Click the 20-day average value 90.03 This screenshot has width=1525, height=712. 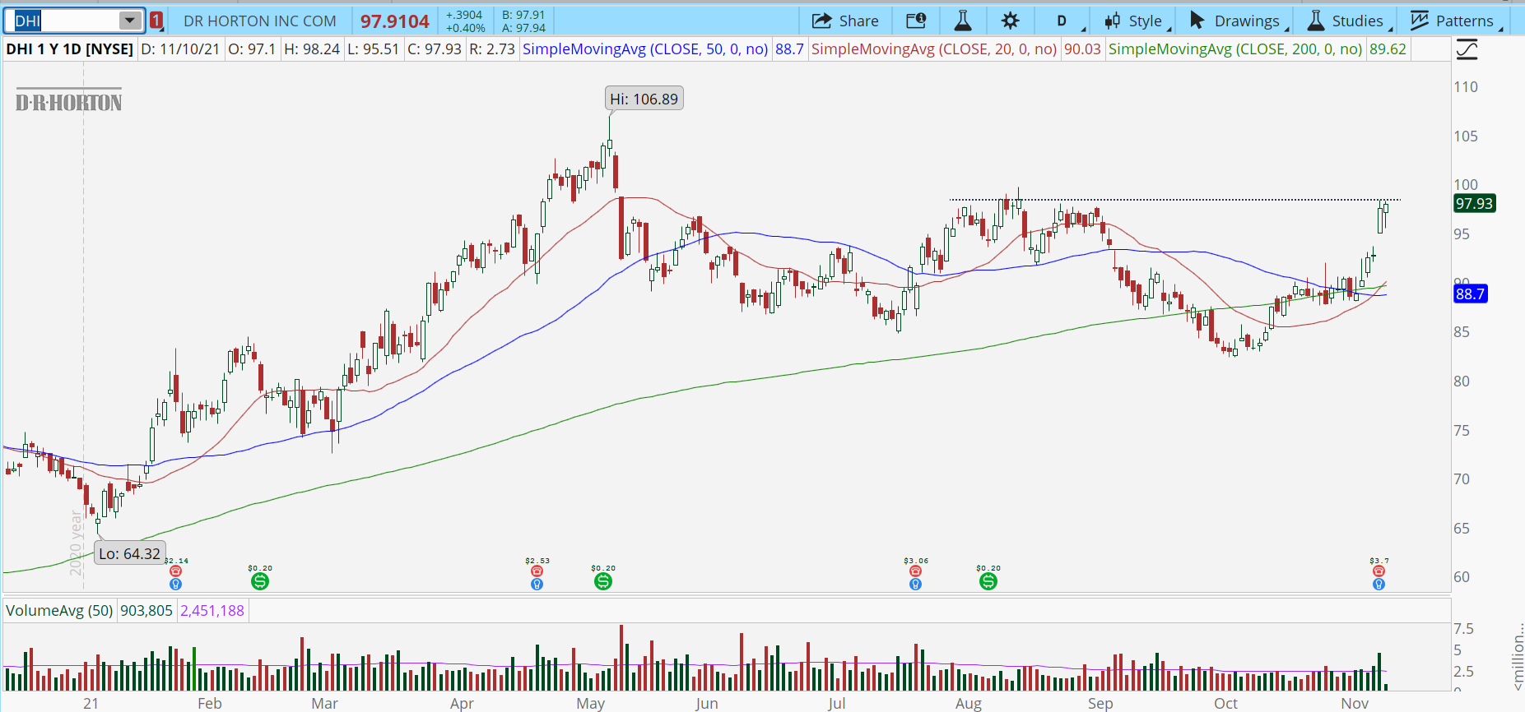click(x=1082, y=49)
